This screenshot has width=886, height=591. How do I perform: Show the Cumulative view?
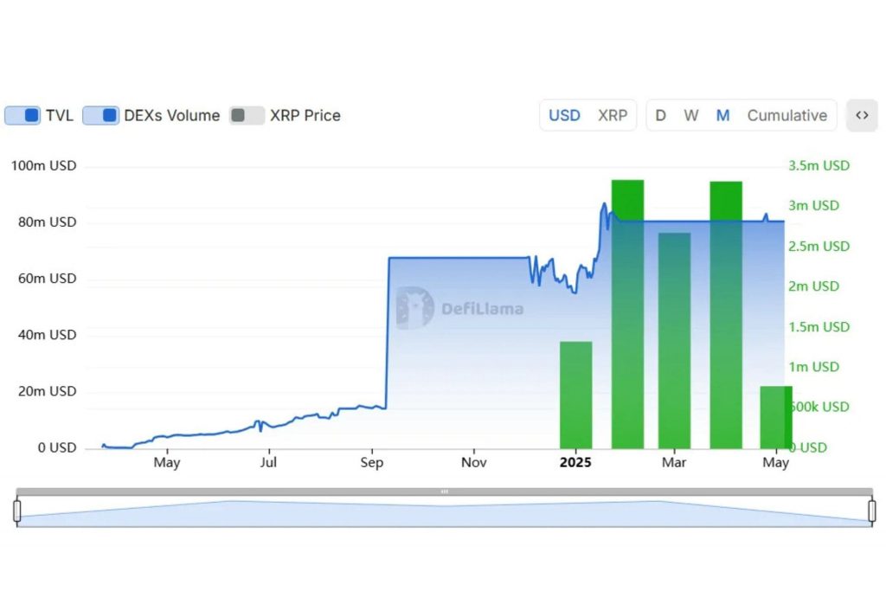click(786, 115)
